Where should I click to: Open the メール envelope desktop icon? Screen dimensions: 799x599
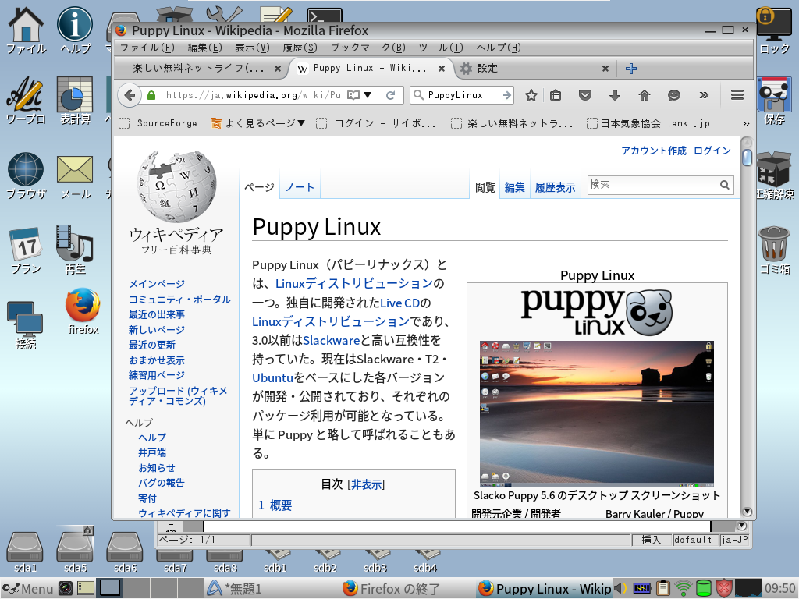pyautogui.click(x=75, y=175)
